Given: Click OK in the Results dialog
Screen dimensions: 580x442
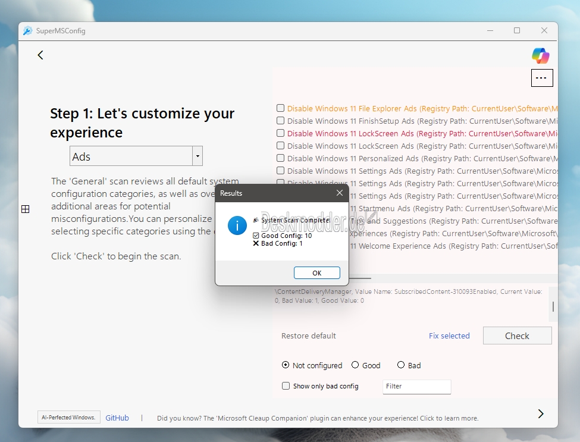Looking at the screenshot, I should (317, 273).
